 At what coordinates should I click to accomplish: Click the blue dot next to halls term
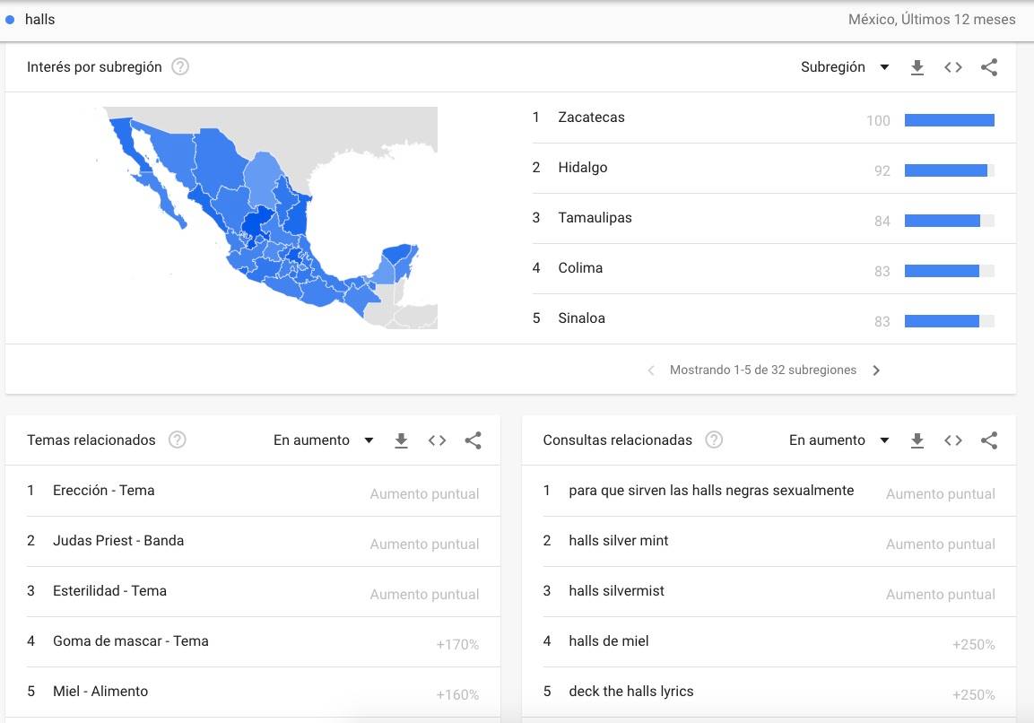pyautogui.click(x=10, y=18)
